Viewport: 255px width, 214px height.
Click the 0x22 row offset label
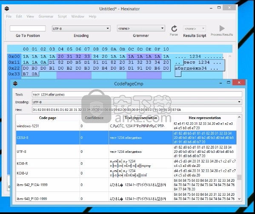point(14,68)
